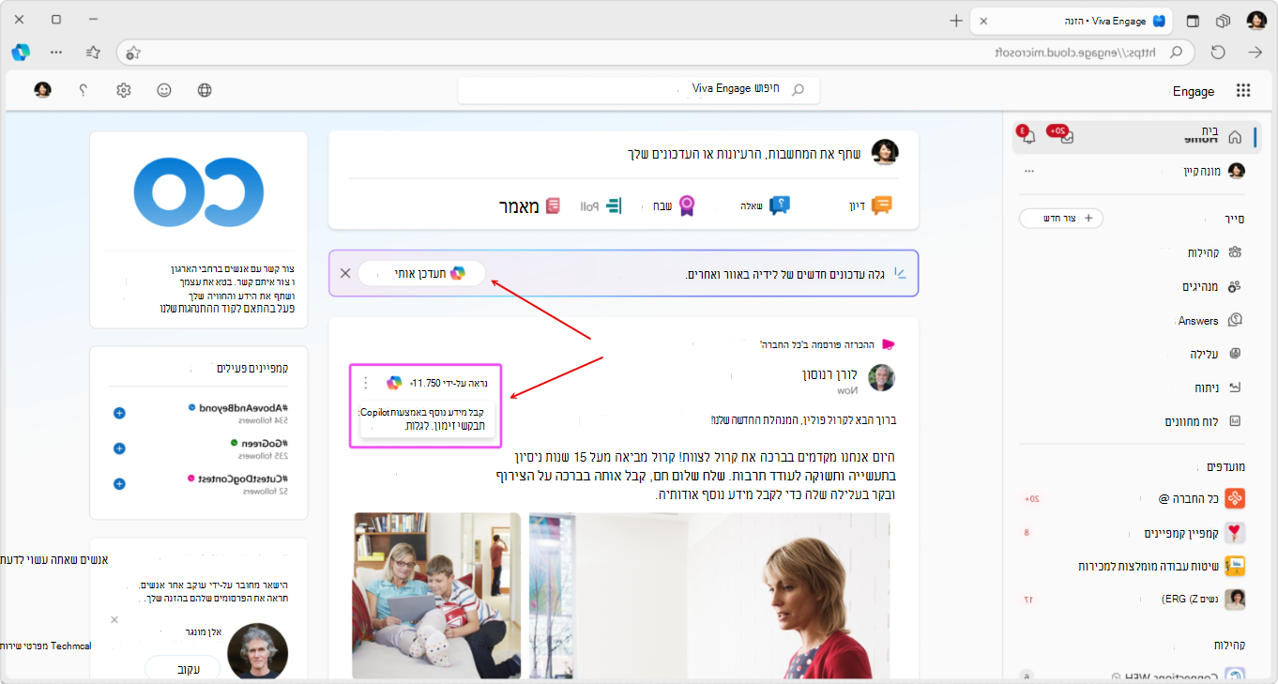Start a שבח praise post

pyautogui.click(x=676, y=205)
